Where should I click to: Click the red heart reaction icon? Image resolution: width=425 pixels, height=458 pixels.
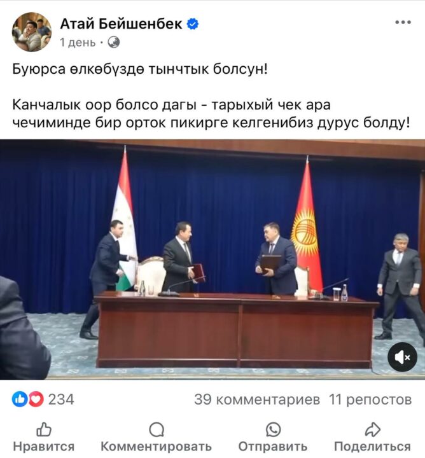pos(36,399)
